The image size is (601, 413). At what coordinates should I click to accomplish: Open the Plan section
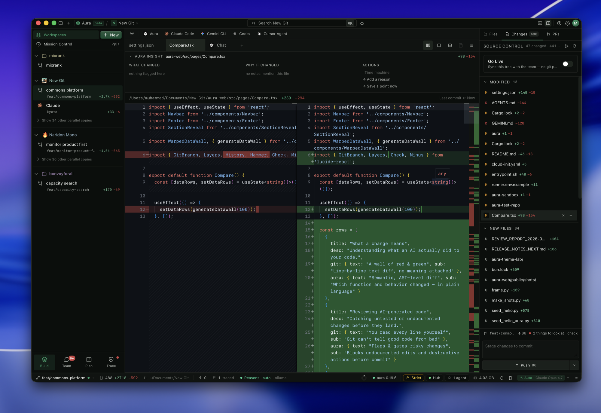89,362
